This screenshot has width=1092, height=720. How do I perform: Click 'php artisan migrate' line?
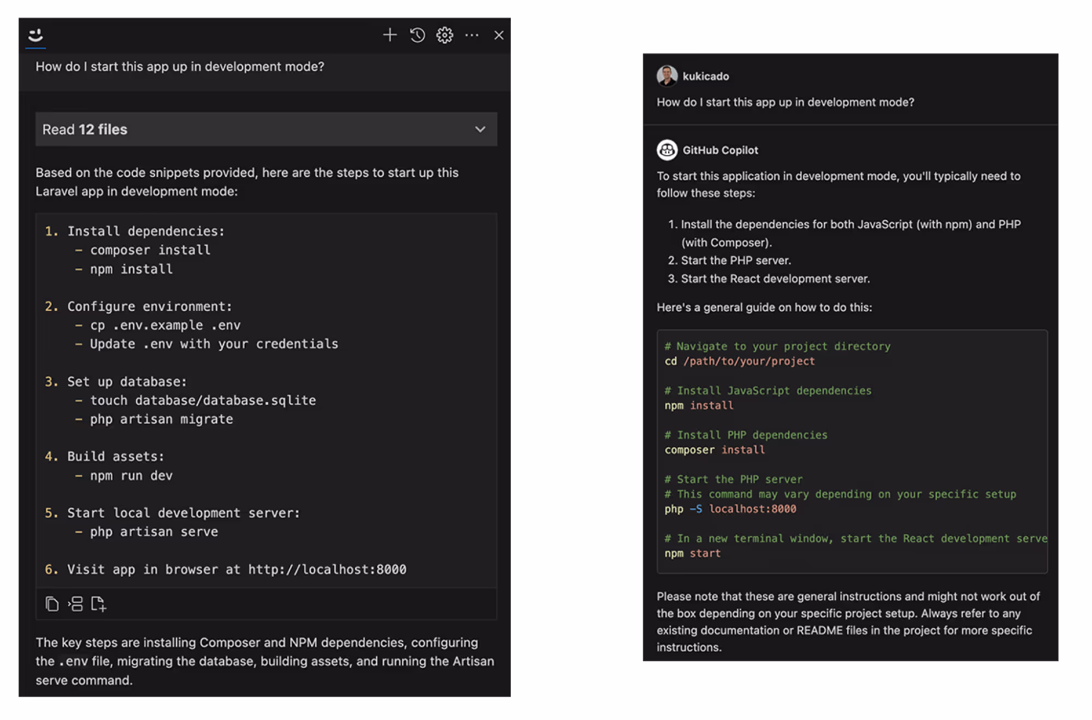[161, 419]
